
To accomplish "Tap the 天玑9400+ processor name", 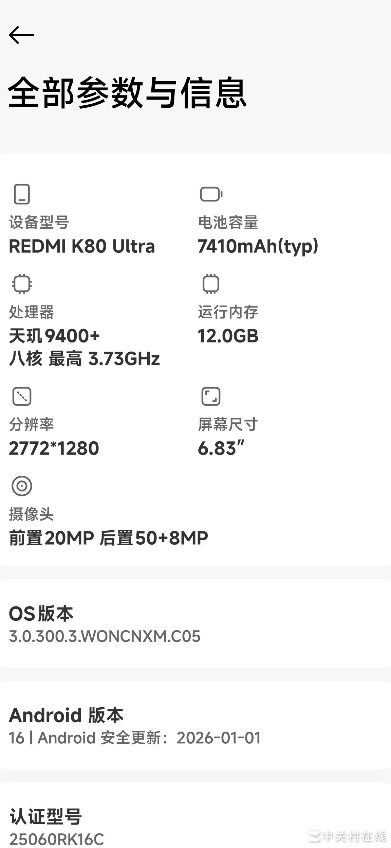I will tap(54, 336).
